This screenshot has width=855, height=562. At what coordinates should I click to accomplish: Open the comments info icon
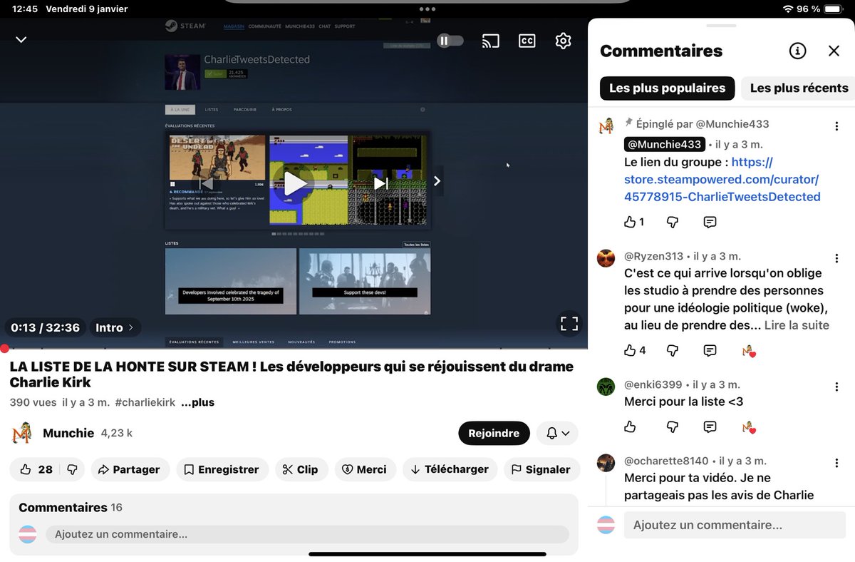(x=797, y=51)
